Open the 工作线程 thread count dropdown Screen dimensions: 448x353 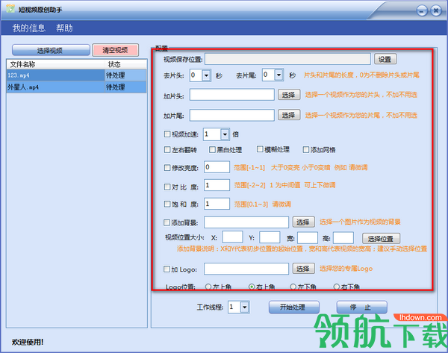pos(245,307)
